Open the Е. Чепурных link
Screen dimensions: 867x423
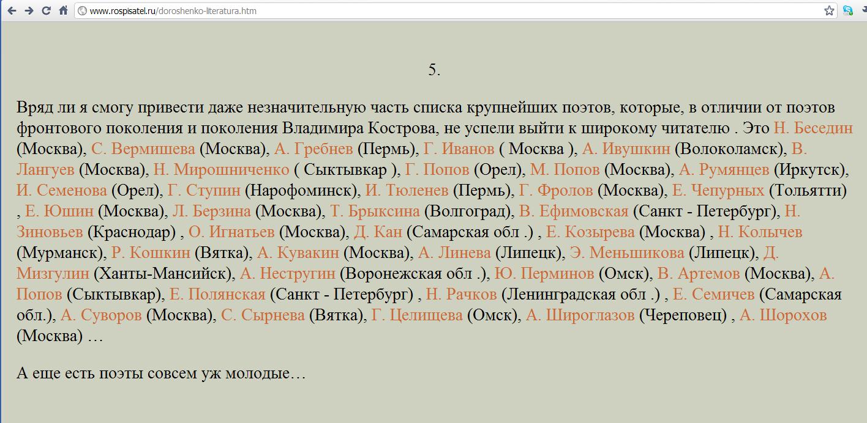(x=718, y=191)
